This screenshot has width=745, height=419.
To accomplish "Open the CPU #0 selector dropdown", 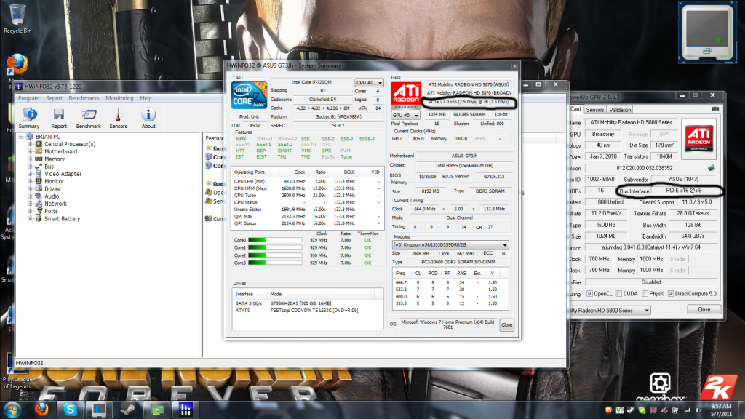I will pos(369,83).
